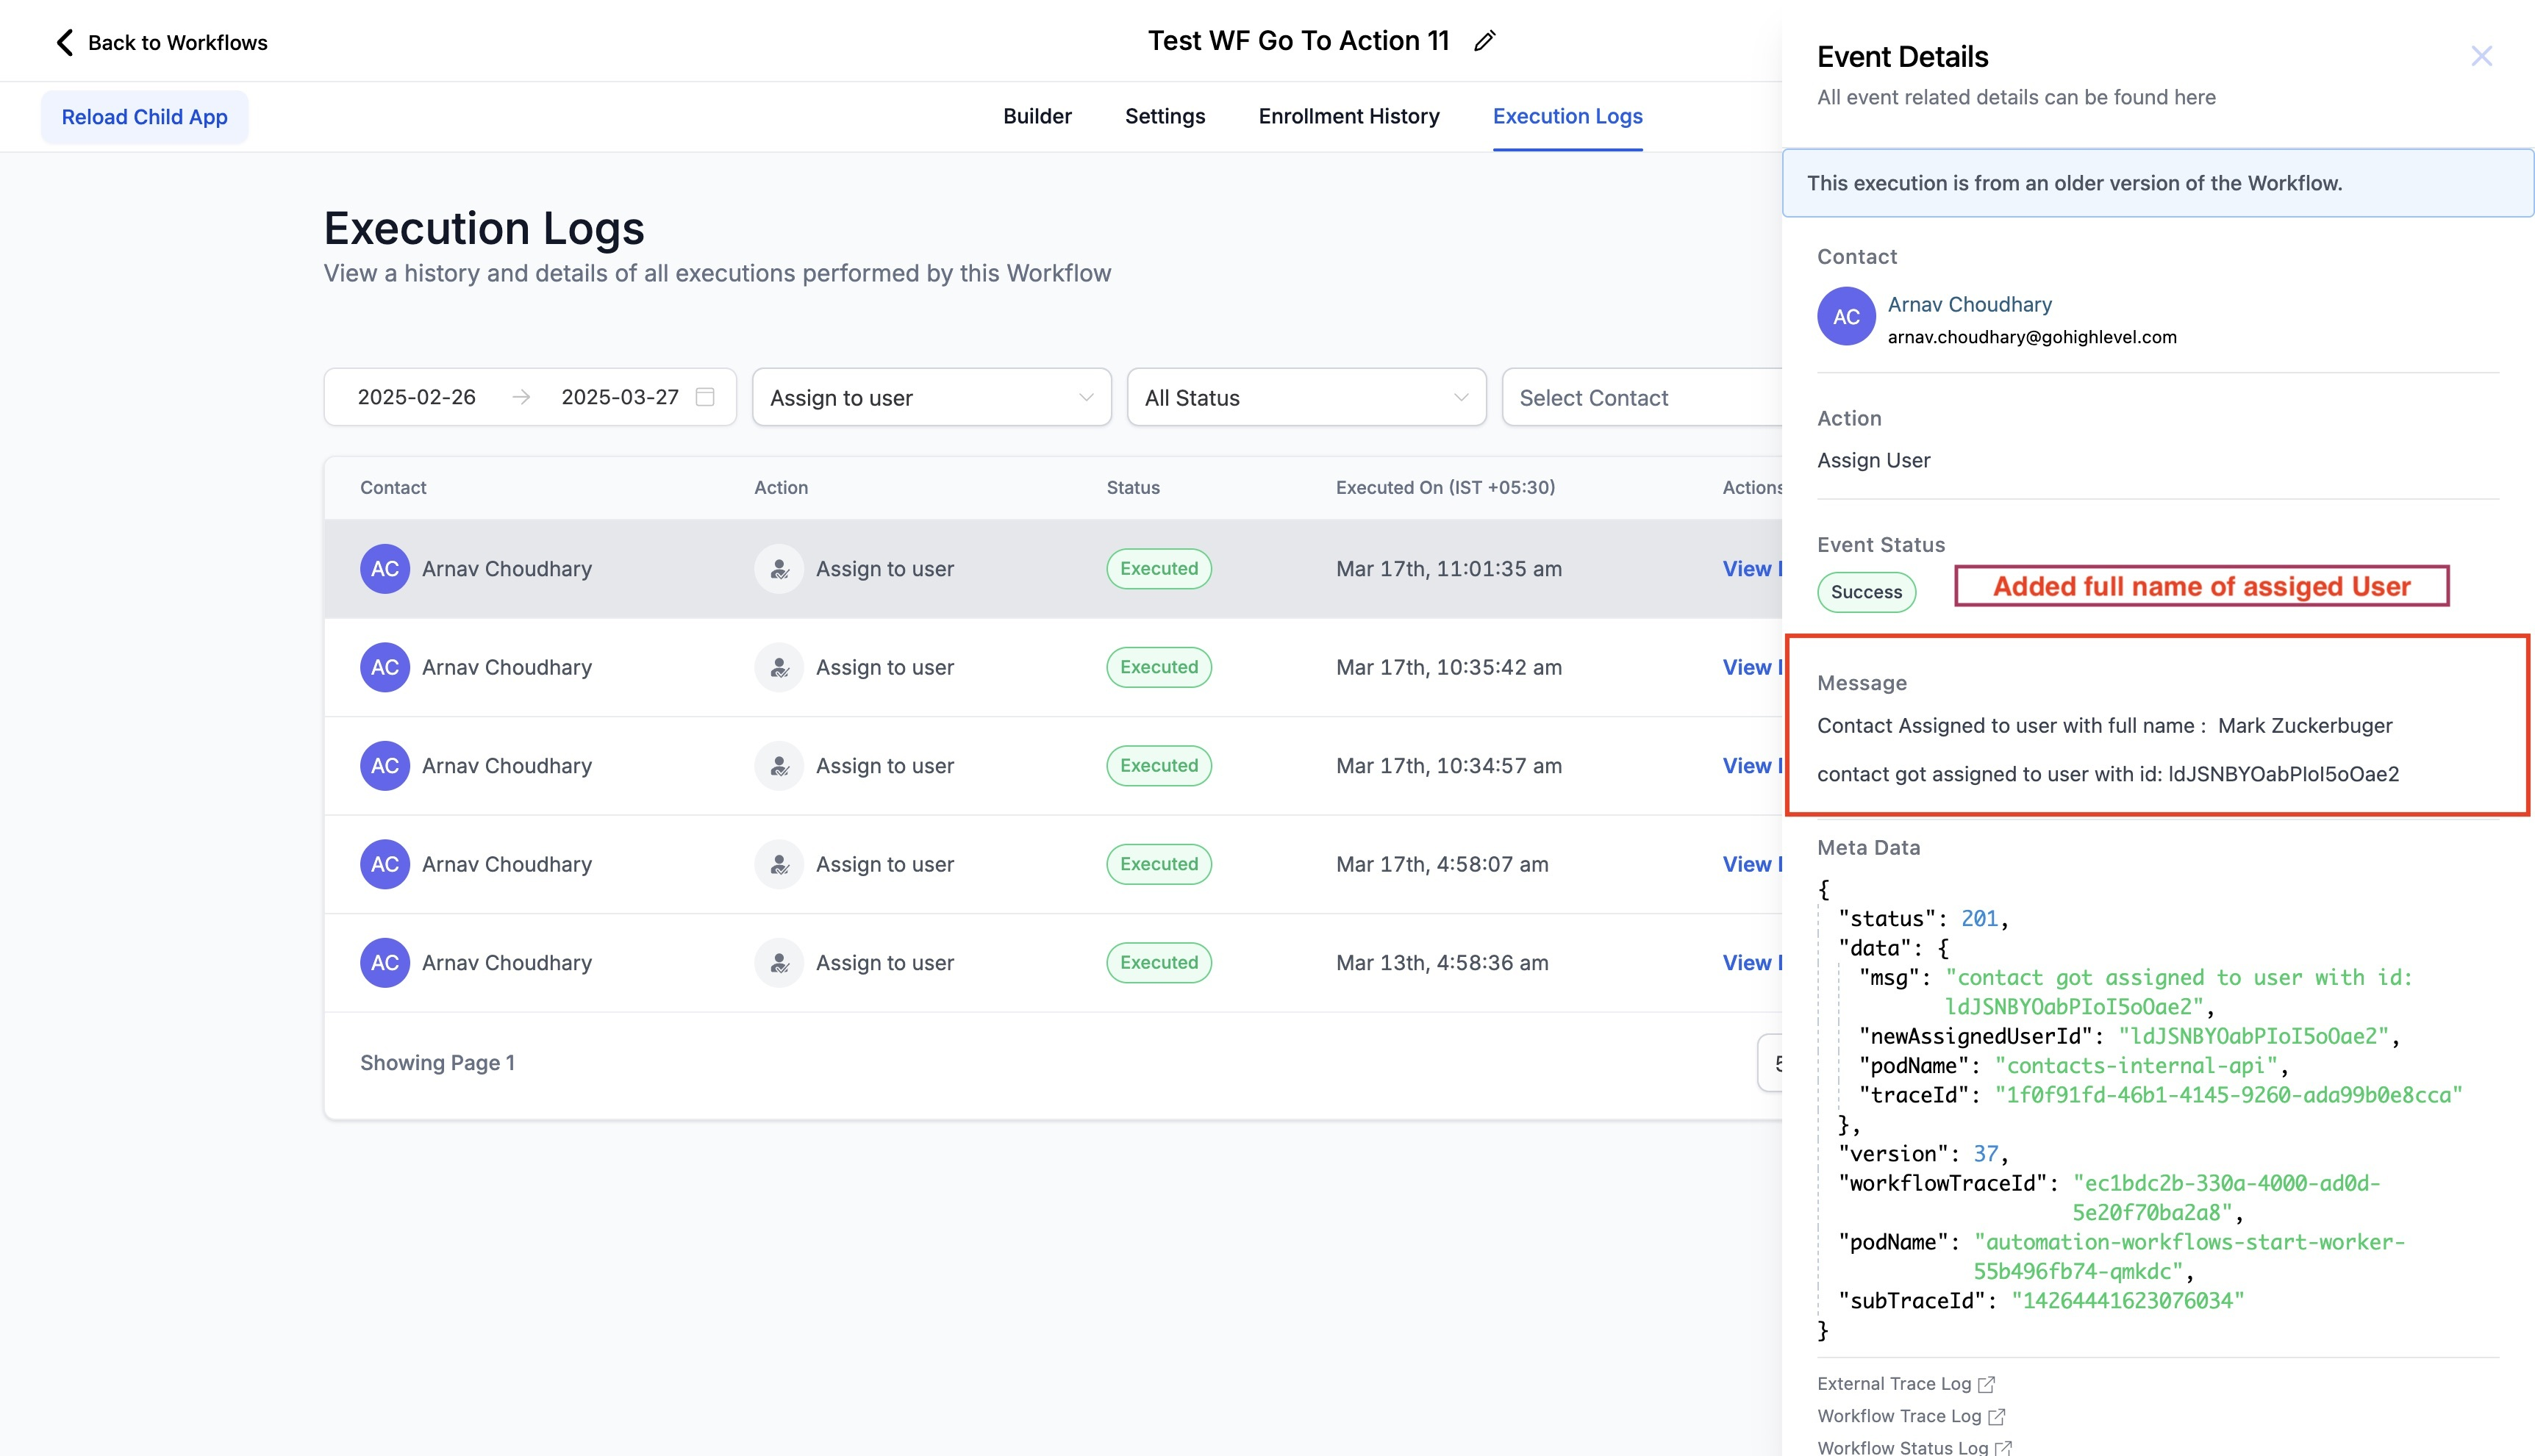Expand the Assign to user action dropdown
This screenshot has height=1456, width=2535.
point(931,398)
